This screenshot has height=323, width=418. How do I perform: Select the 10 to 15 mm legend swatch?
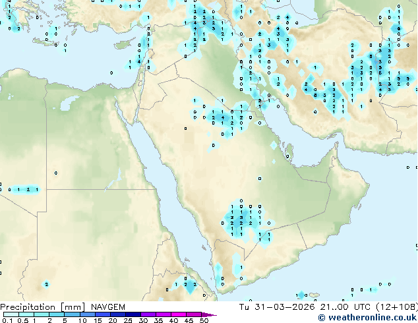pyautogui.click(x=88, y=314)
